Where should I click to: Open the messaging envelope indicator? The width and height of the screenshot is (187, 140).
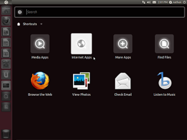pyautogui.click(x=154, y=2)
